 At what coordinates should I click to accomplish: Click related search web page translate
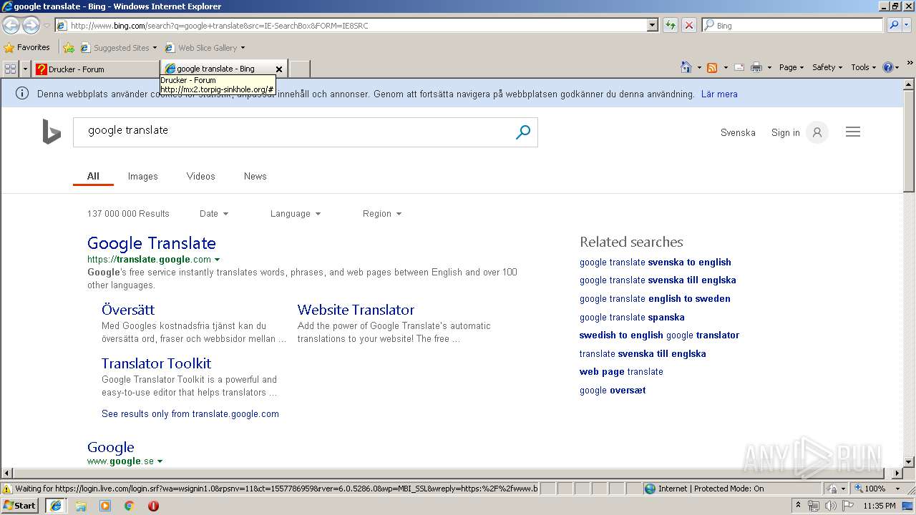pyautogui.click(x=621, y=371)
